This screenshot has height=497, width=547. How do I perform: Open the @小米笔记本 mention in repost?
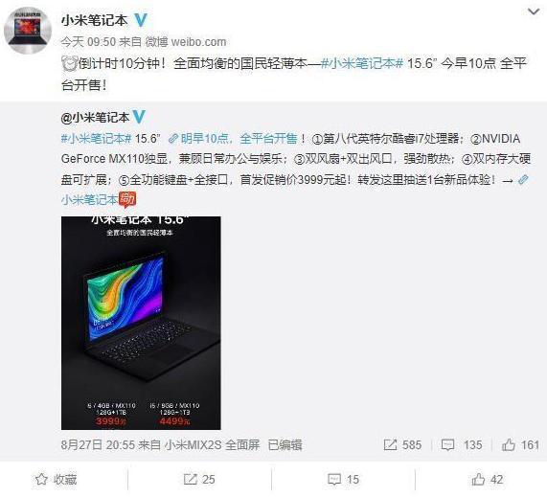(95, 118)
